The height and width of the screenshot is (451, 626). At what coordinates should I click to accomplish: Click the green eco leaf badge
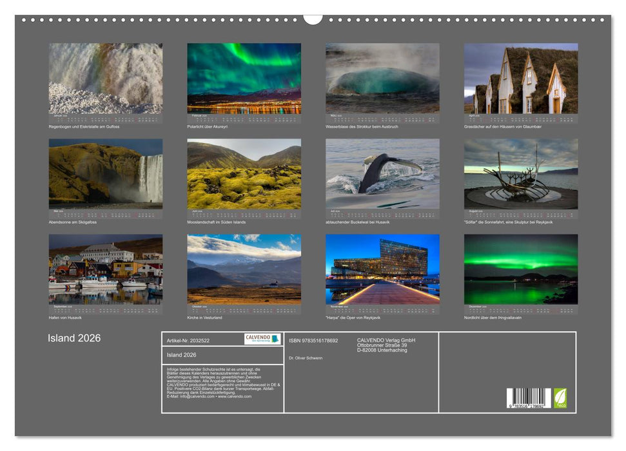click(560, 398)
